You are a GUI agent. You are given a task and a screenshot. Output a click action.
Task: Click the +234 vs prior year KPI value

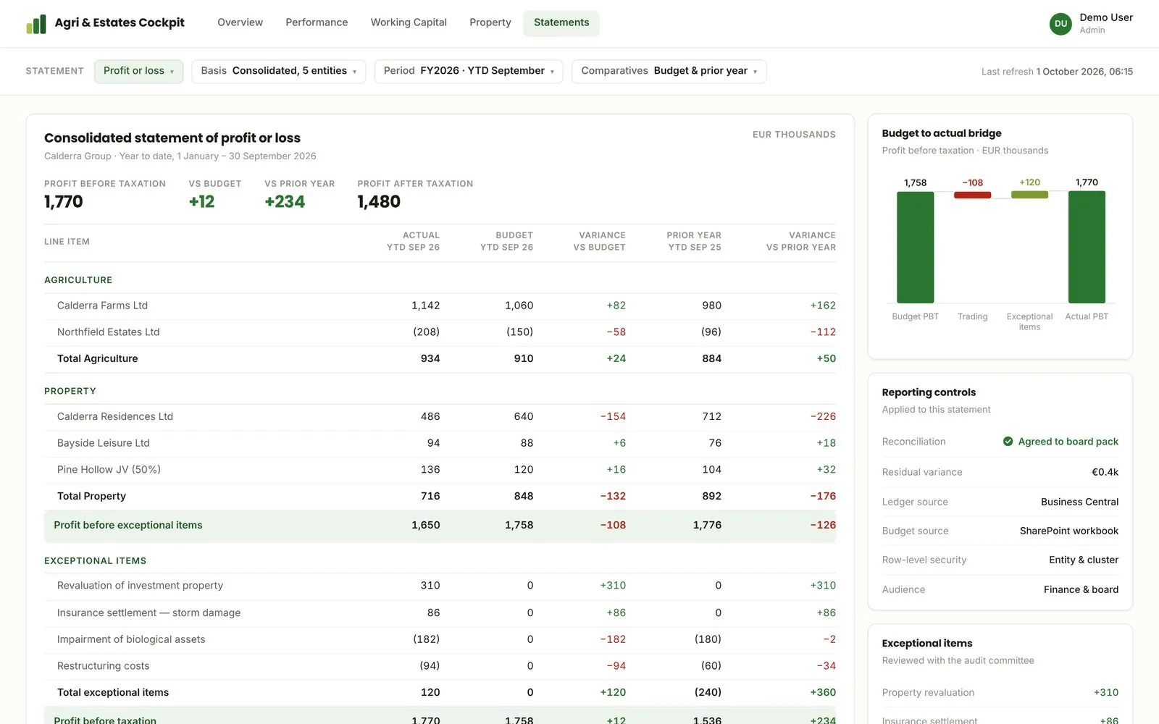tap(285, 202)
